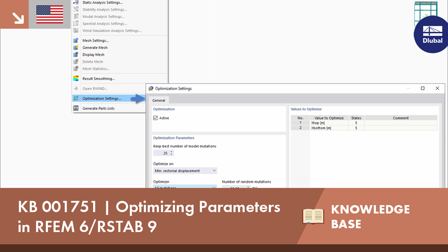
Task: Click the Mesh Statistics icon
Action: click(76, 69)
